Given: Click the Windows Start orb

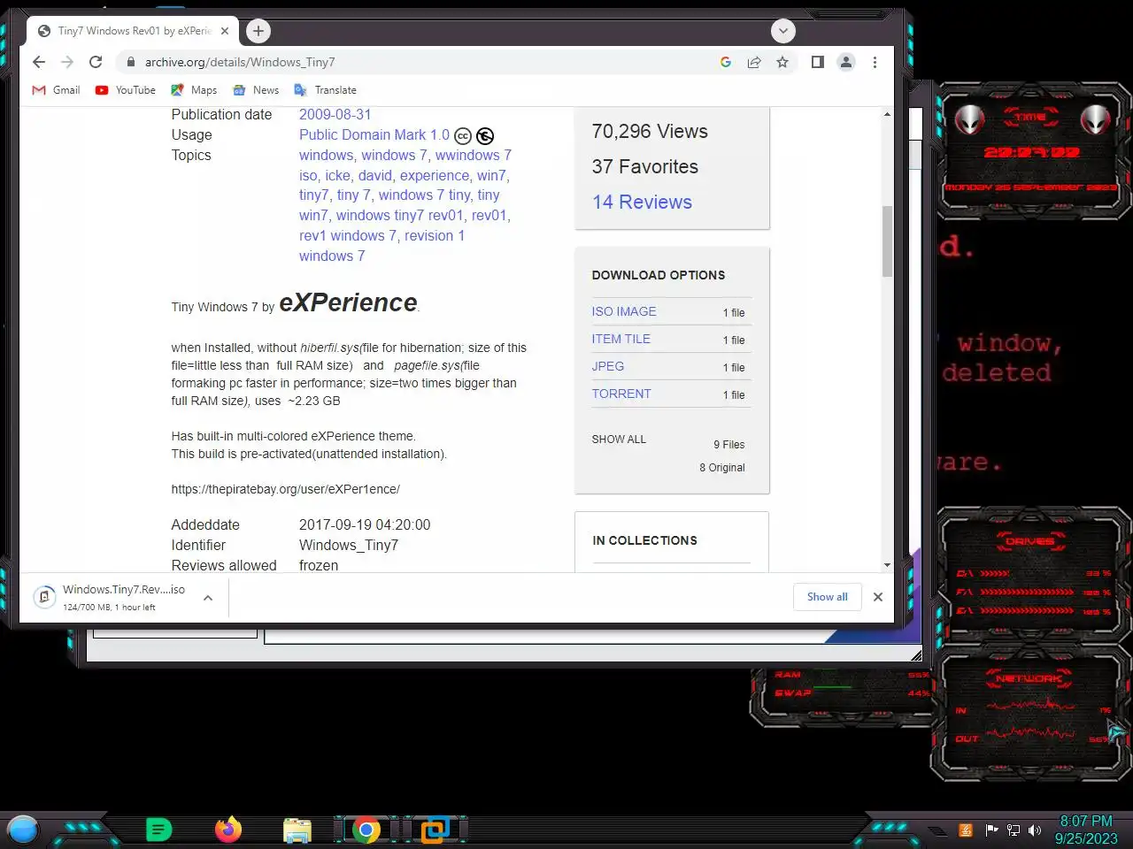Looking at the screenshot, I should (x=23, y=830).
